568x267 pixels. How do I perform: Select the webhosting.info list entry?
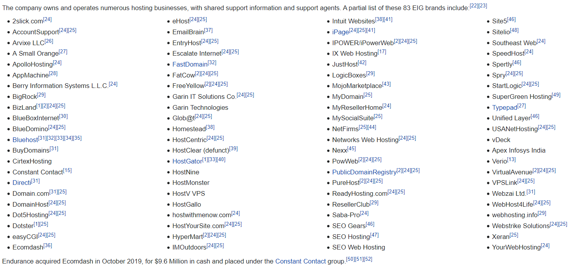515,215
